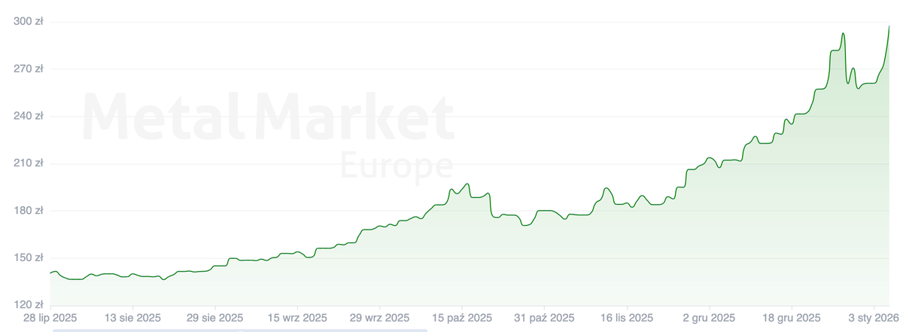
Task: Click the 13 sie 2025 axis label
Action: 132,318
